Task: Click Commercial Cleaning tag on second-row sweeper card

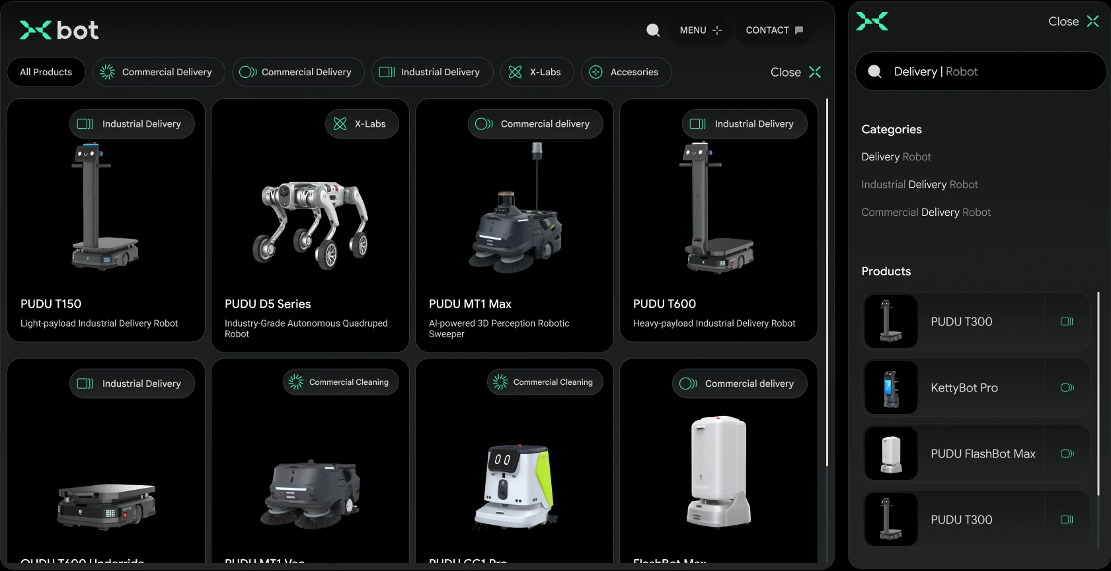Action: tap(341, 382)
